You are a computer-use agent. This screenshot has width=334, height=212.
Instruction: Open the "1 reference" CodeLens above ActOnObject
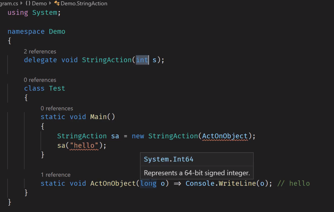56,175
